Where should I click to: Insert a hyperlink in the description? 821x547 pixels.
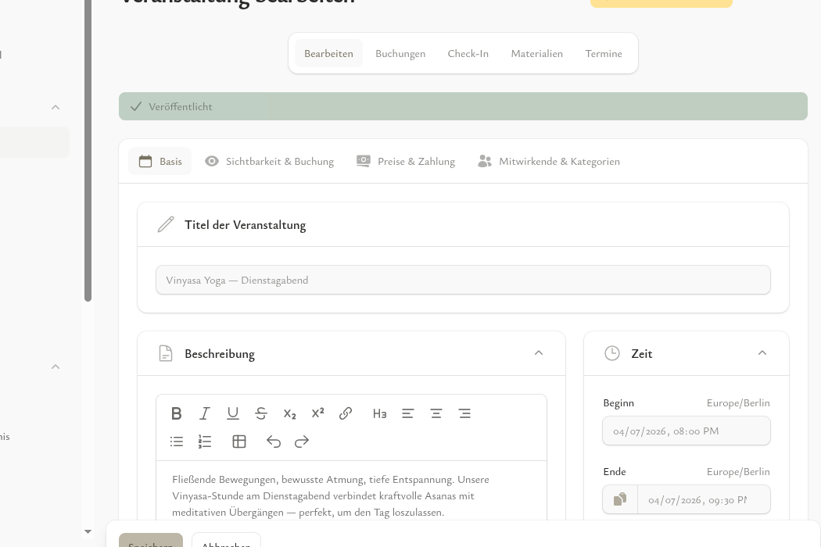pyautogui.click(x=346, y=413)
